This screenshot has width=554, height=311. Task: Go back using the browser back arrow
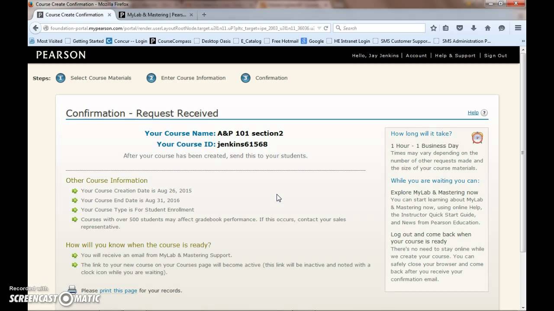tap(35, 28)
